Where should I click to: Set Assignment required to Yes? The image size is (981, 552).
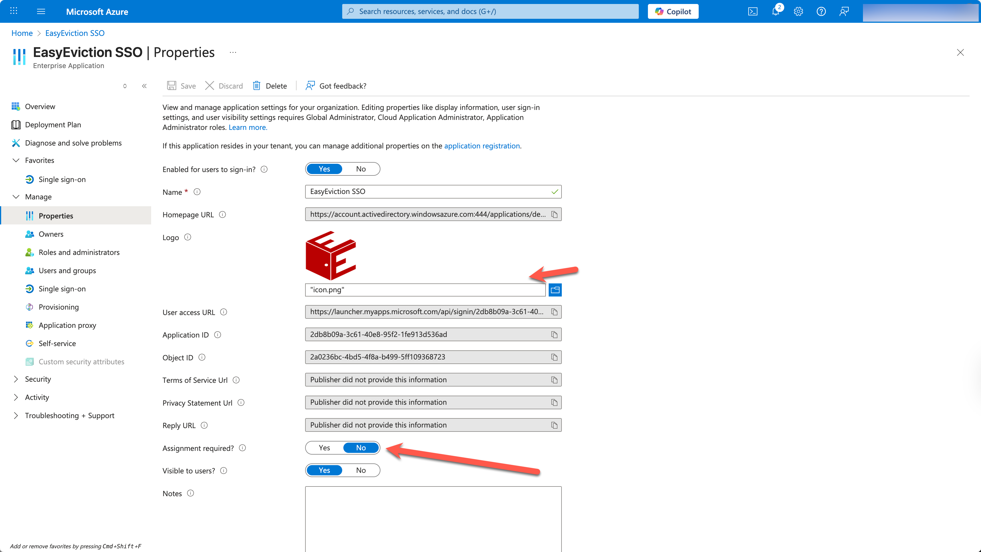tap(324, 448)
